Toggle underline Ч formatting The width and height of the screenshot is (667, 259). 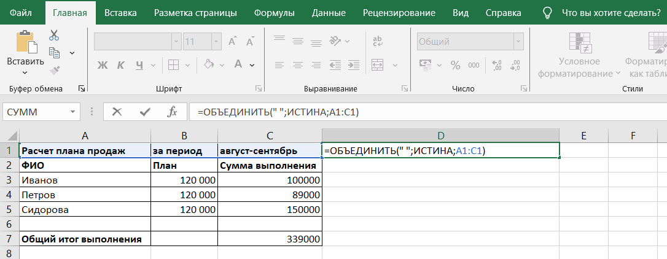[139, 65]
